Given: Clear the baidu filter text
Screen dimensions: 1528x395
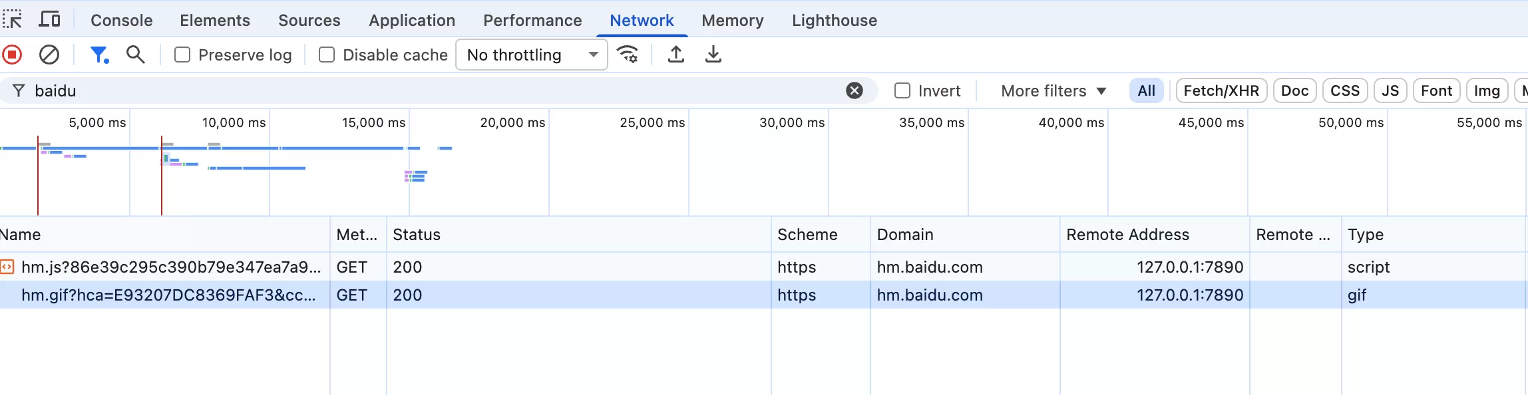Looking at the screenshot, I should click(x=855, y=90).
